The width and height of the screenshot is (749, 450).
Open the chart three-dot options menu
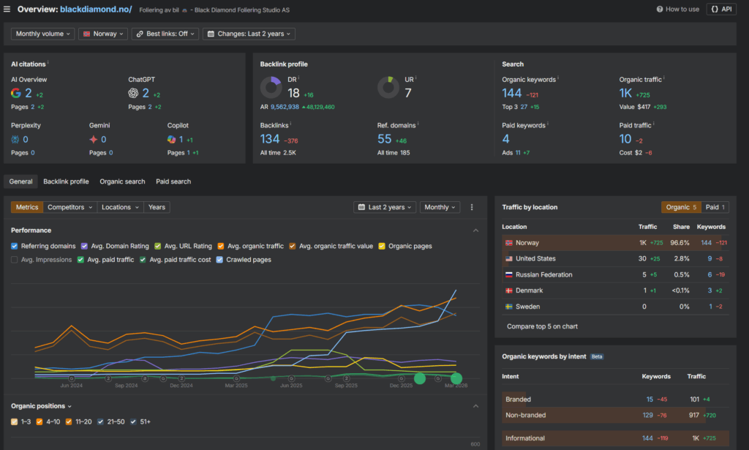pyautogui.click(x=472, y=207)
